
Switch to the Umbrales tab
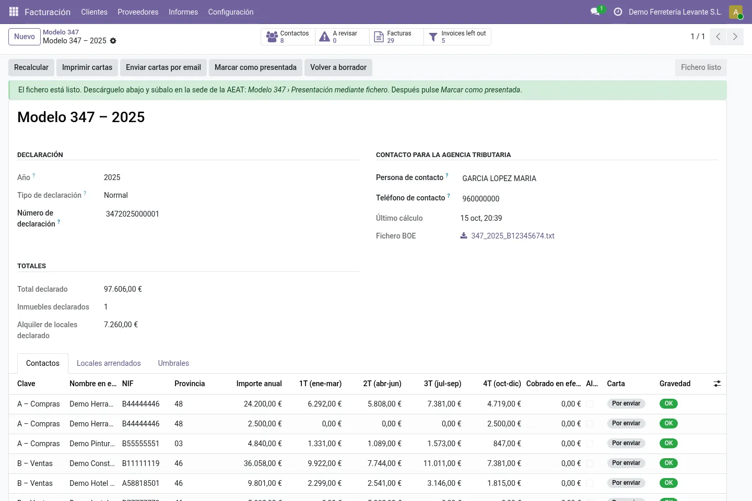tap(173, 363)
